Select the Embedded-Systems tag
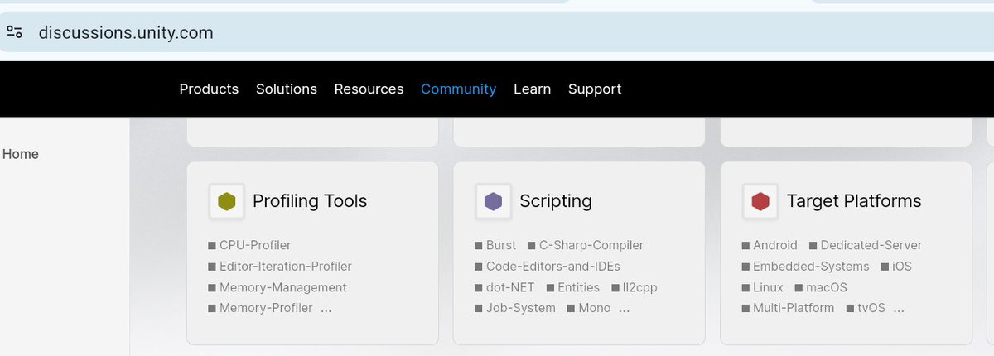The image size is (994, 356). tap(805, 267)
